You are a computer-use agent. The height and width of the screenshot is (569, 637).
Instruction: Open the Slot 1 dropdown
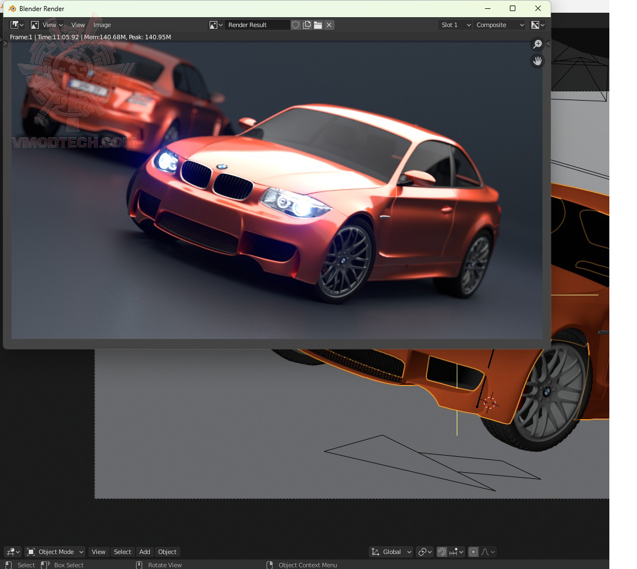pos(455,25)
